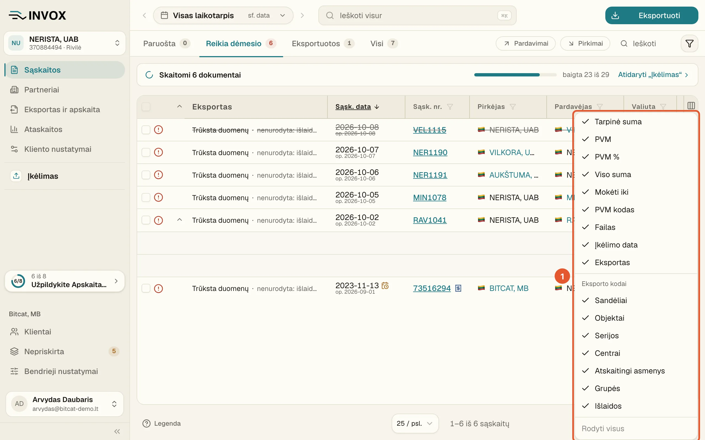Click the document icon next to 73516294
Image resolution: width=705 pixels, height=440 pixels.
click(458, 288)
